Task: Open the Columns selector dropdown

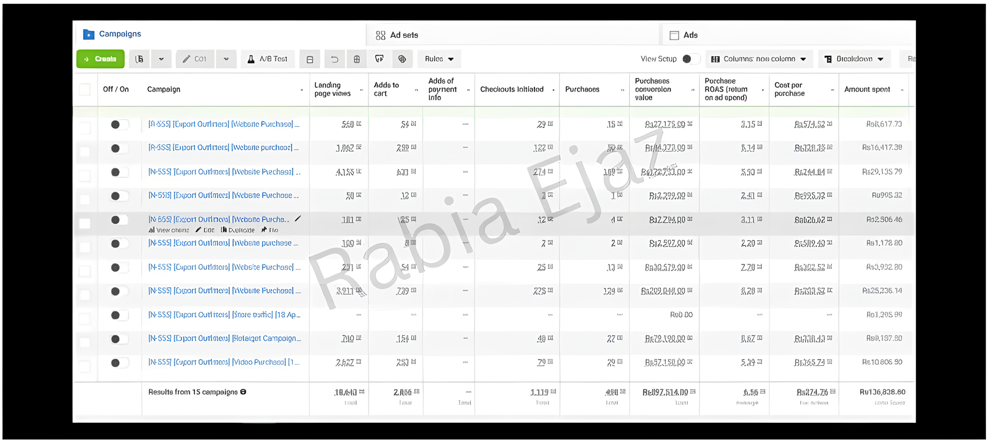Action: click(759, 59)
